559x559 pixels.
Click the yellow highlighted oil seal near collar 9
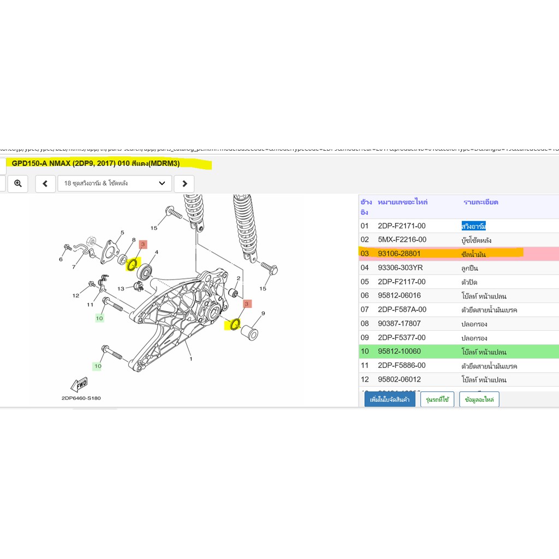pos(234,325)
